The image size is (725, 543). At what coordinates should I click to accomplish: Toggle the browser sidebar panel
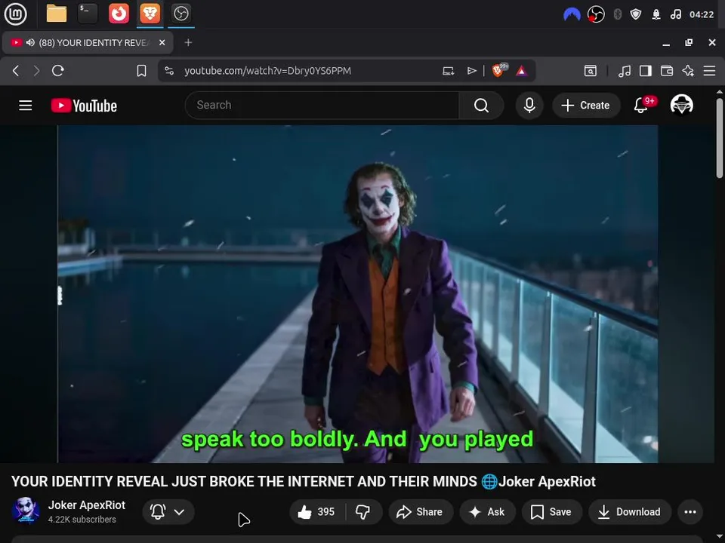coord(646,71)
